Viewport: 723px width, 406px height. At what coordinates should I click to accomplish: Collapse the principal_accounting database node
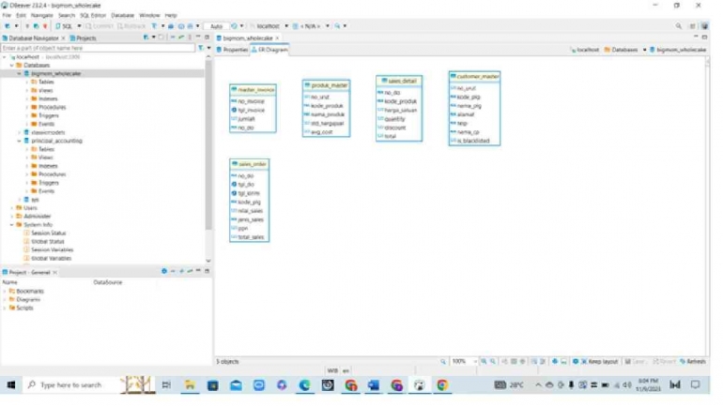click(20, 141)
